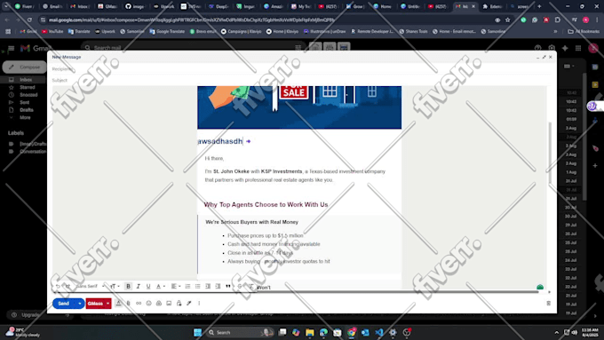
Task: Toggle underline formatting in compose toolbar
Action: click(148, 286)
